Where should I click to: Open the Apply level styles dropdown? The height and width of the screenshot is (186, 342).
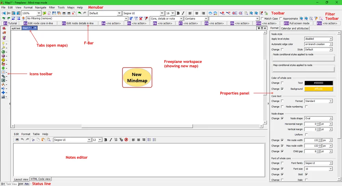(318, 39)
